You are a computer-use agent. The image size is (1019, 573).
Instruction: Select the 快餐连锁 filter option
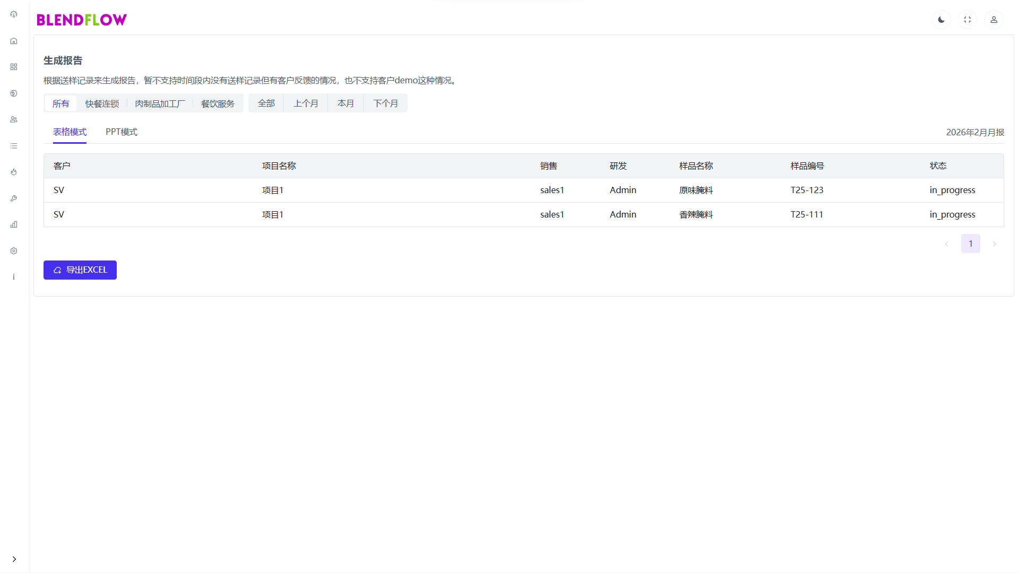[102, 103]
